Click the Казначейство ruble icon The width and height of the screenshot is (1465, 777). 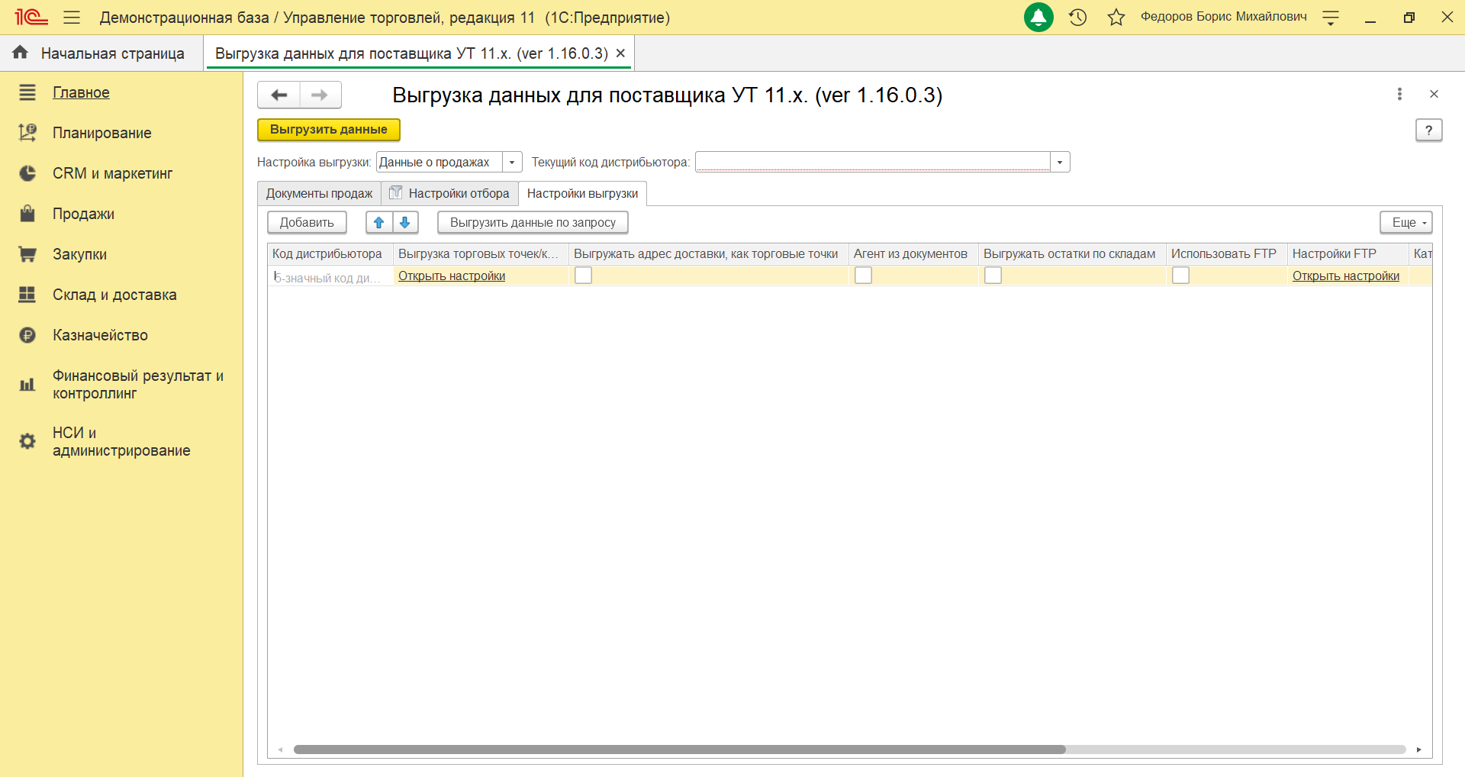(x=27, y=335)
